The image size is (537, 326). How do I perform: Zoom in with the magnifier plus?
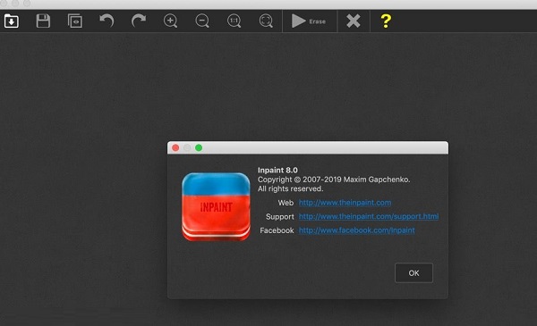(x=170, y=21)
